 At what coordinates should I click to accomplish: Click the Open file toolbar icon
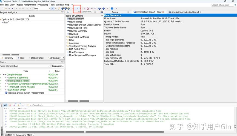click(x=6, y=8)
